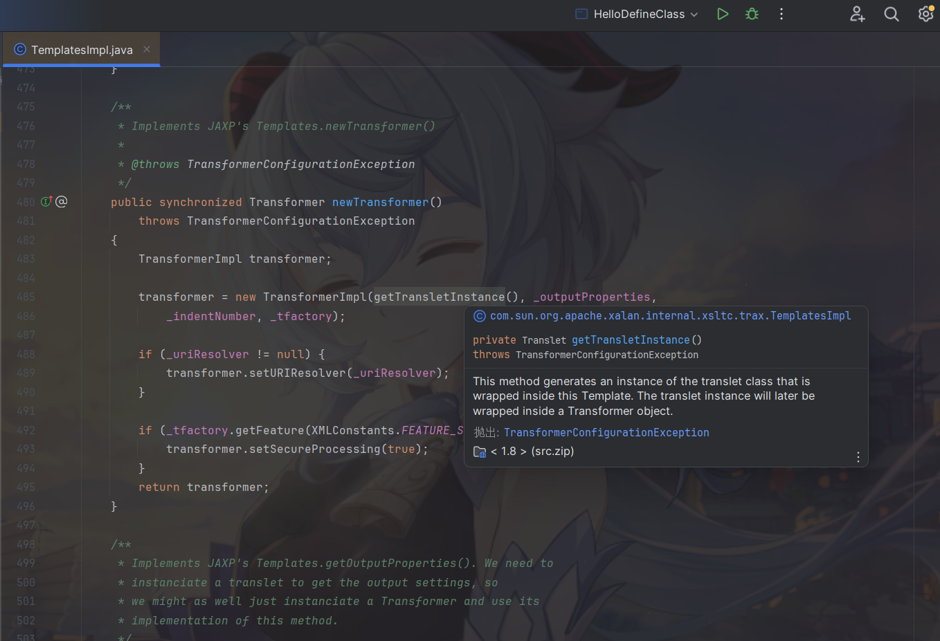Viewport: 940px width, 641px height.
Task: Click line number 492 in the gutter
Action: 26,430
